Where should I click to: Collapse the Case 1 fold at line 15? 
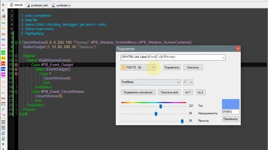click(x=16, y=74)
